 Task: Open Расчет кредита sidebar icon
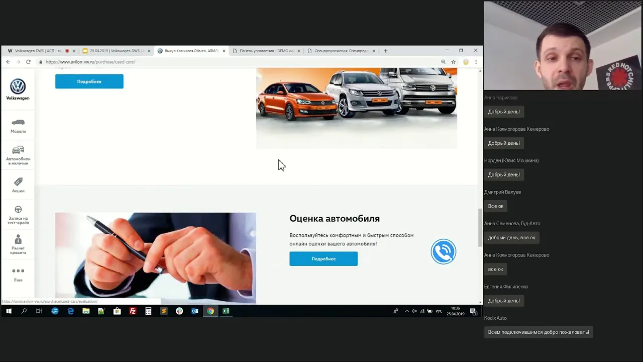[18, 239]
